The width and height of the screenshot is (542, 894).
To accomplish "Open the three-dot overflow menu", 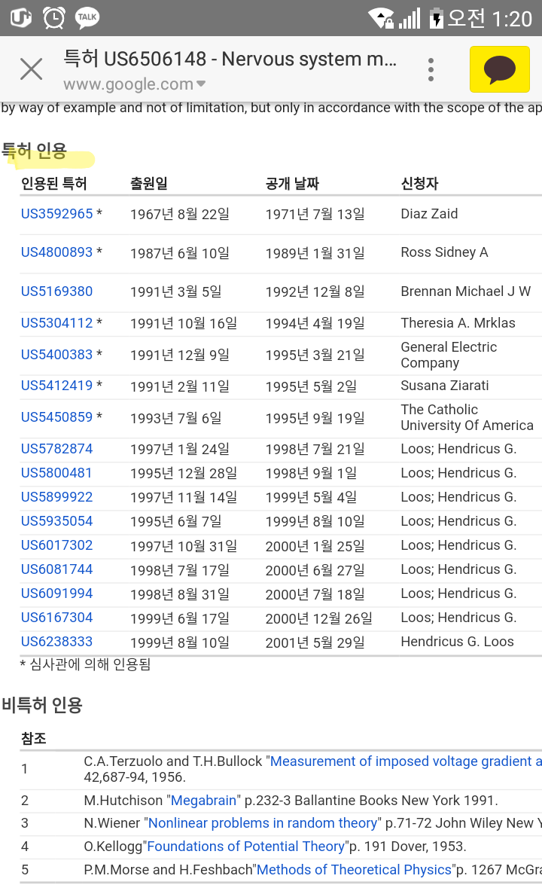I will (431, 69).
